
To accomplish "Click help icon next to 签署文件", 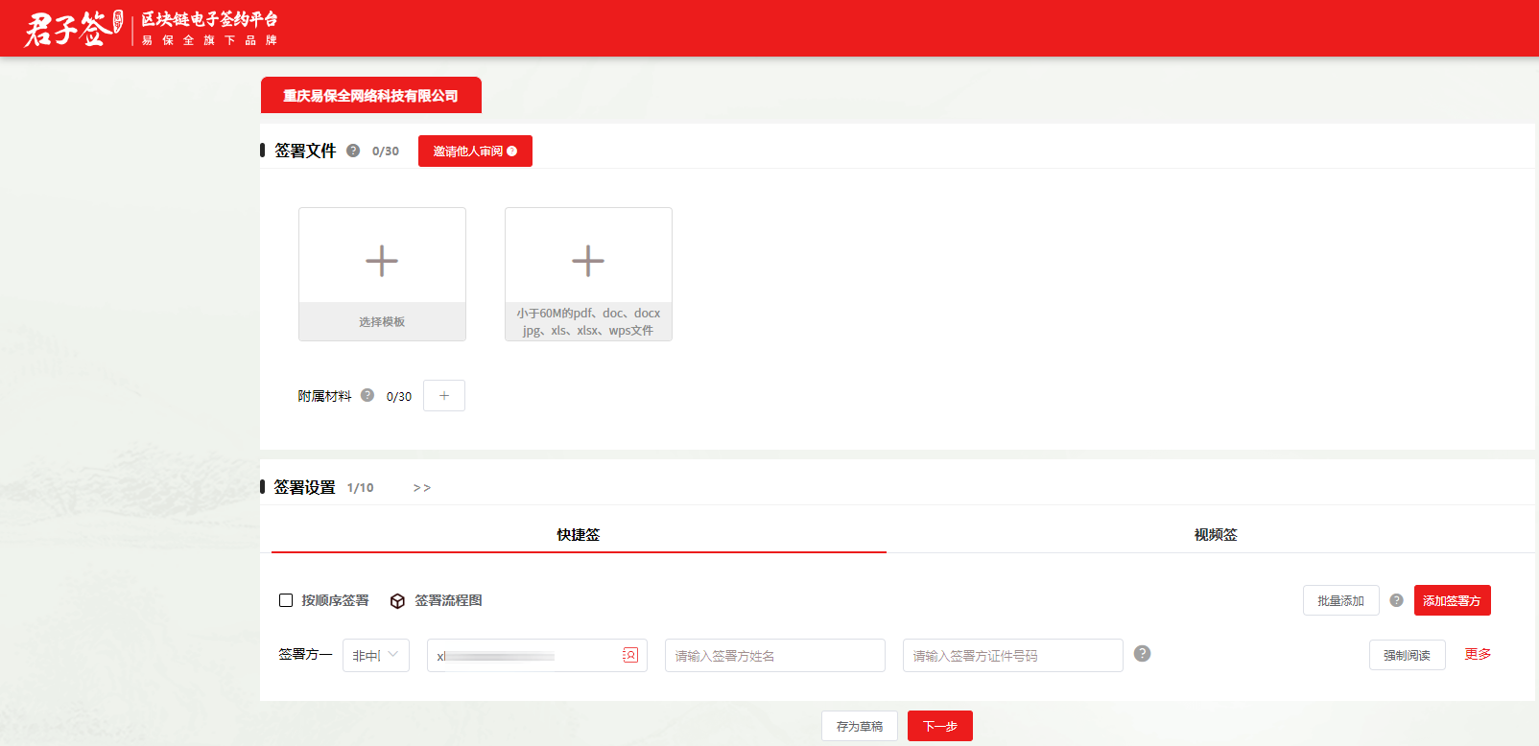I will (x=353, y=151).
